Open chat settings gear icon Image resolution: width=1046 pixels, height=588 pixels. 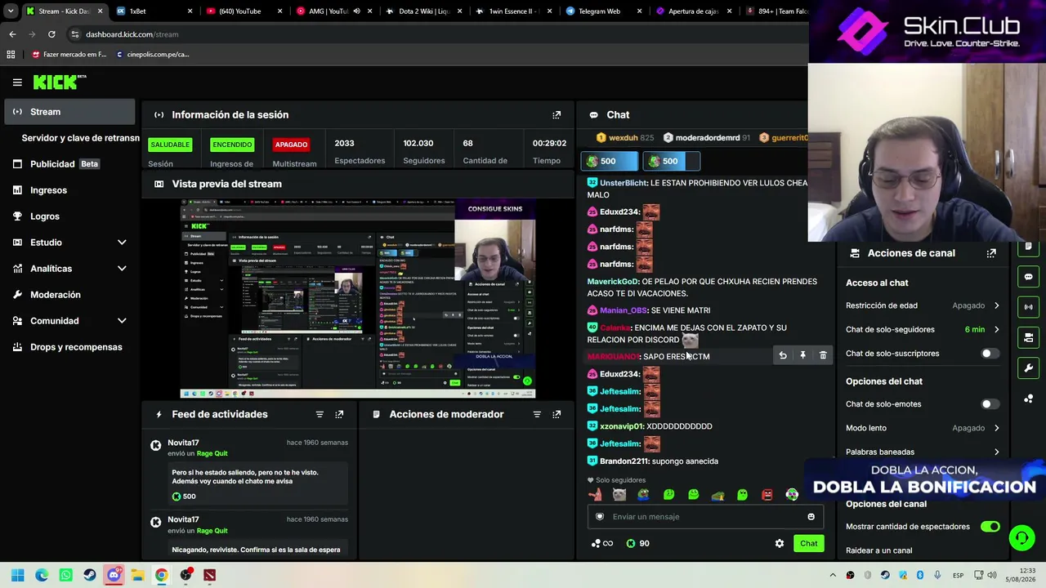[x=780, y=543]
